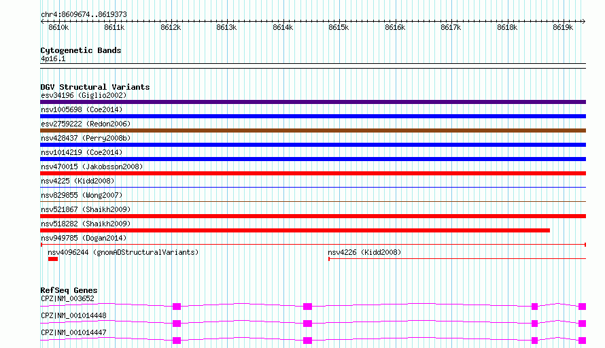Click the 4p16.1 cytogenetic band bar

pyautogui.click(x=313, y=66)
